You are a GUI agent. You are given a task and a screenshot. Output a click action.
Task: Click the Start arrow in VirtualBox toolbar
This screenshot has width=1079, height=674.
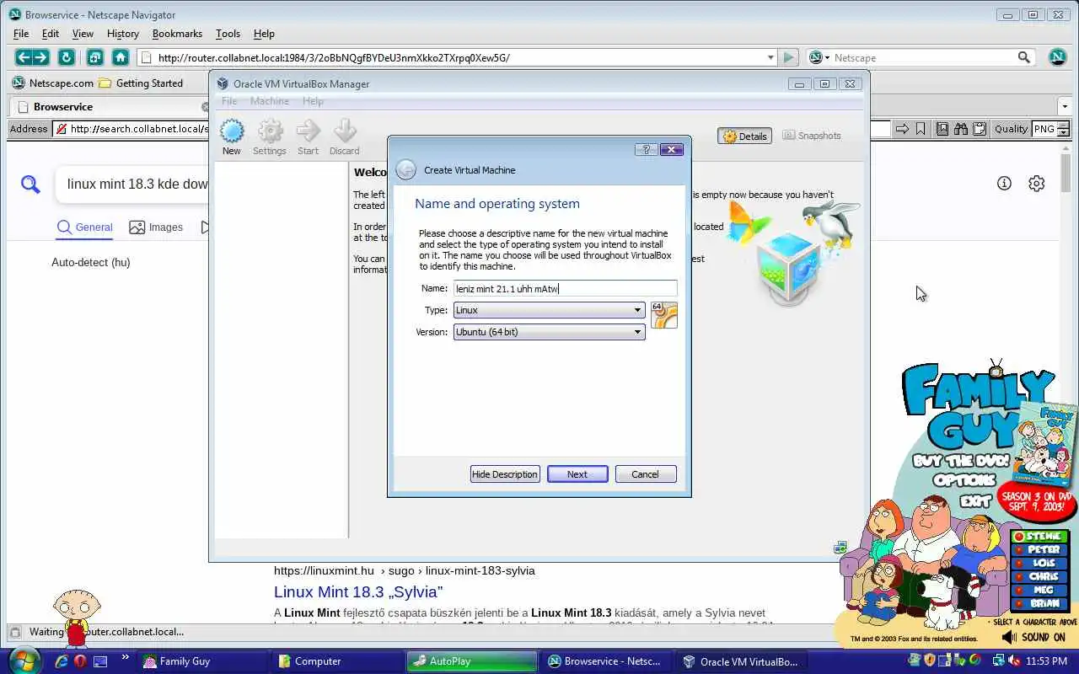point(308,131)
